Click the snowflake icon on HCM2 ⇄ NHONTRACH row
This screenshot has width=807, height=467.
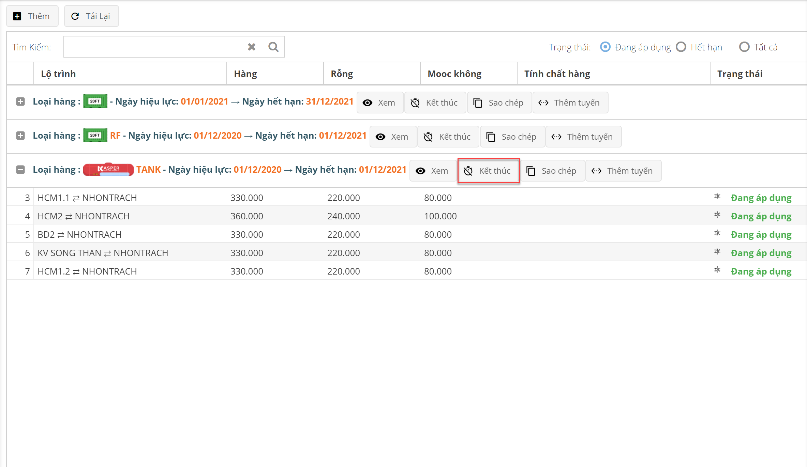pos(717,215)
